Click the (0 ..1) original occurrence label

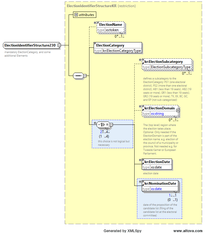click(x=173, y=200)
